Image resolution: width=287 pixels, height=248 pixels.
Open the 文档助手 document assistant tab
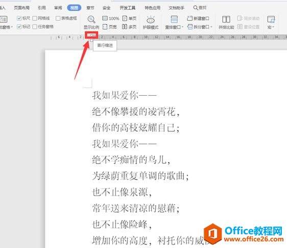(177, 8)
